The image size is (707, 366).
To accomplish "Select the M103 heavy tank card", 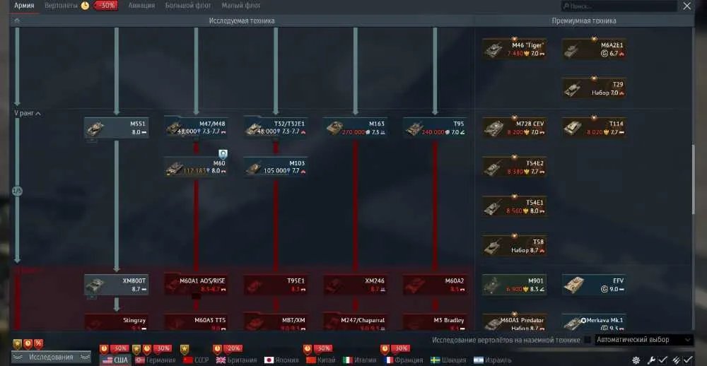I will (x=276, y=167).
